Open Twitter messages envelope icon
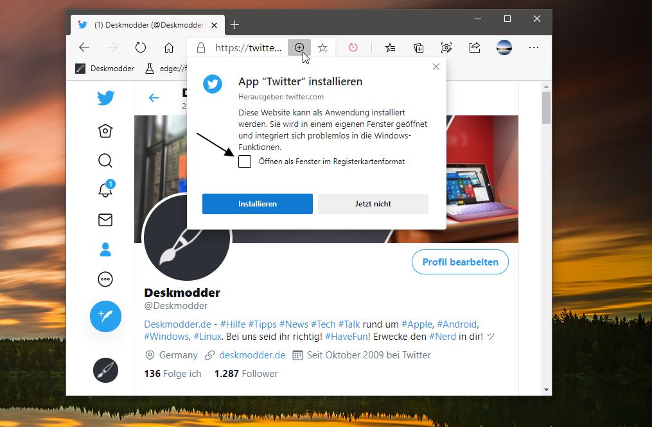The height and width of the screenshot is (427, 652). 105,220
